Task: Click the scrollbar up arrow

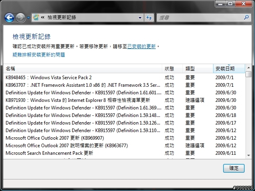Action: coord(249,67)
